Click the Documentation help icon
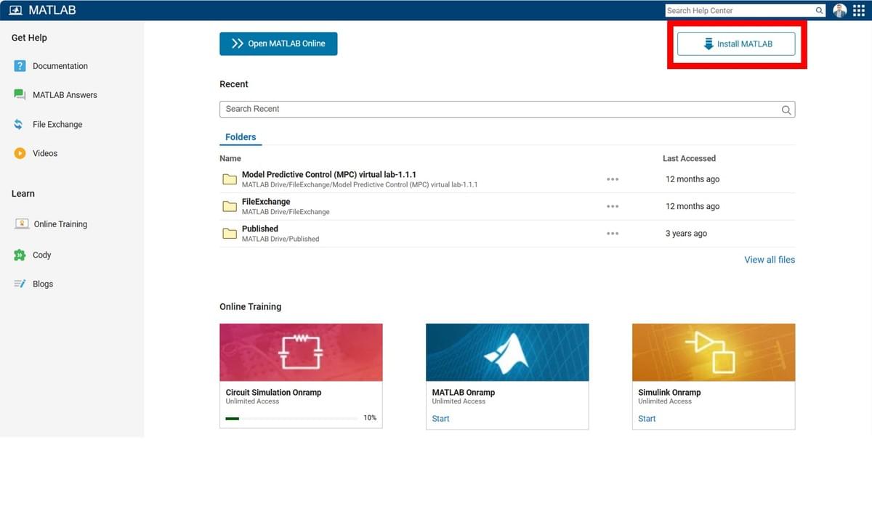872x508 pixels. 20,66
